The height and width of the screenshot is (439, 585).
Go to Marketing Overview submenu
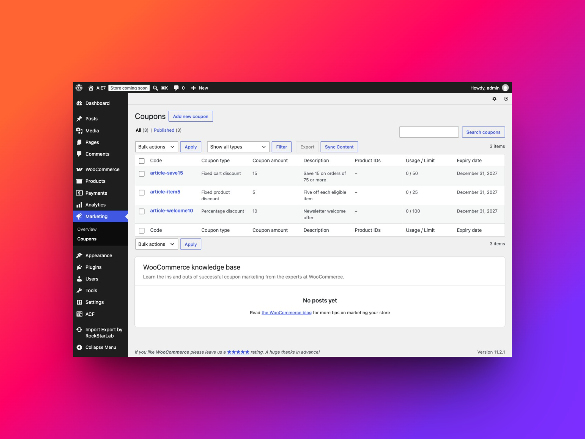tap(87, 229)
